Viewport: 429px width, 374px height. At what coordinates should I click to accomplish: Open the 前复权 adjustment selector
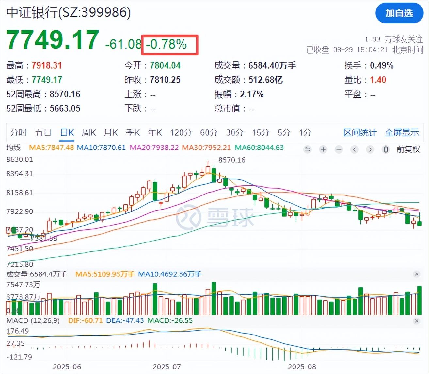[408, 149]
